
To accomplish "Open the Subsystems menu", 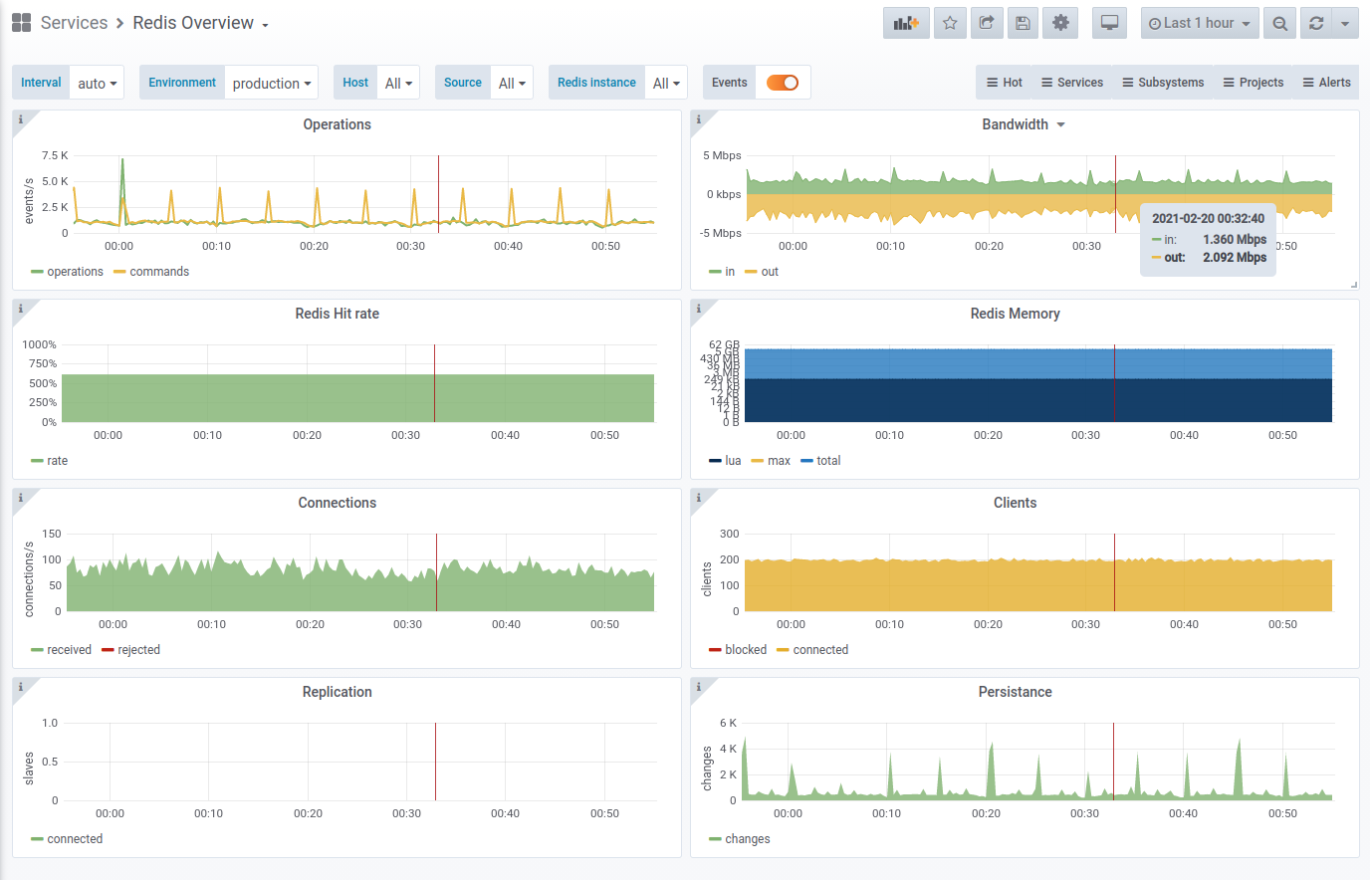I will pos(1163,83).
